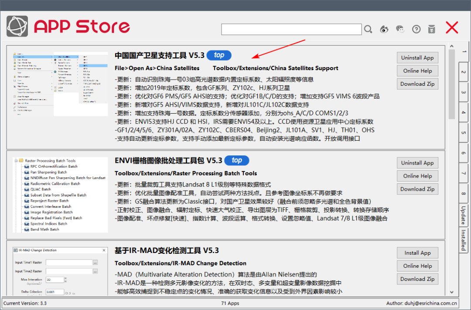Switch to page tab 1
Image resolution: width=471 pixels, height=310 pixels.
point(464,51)
